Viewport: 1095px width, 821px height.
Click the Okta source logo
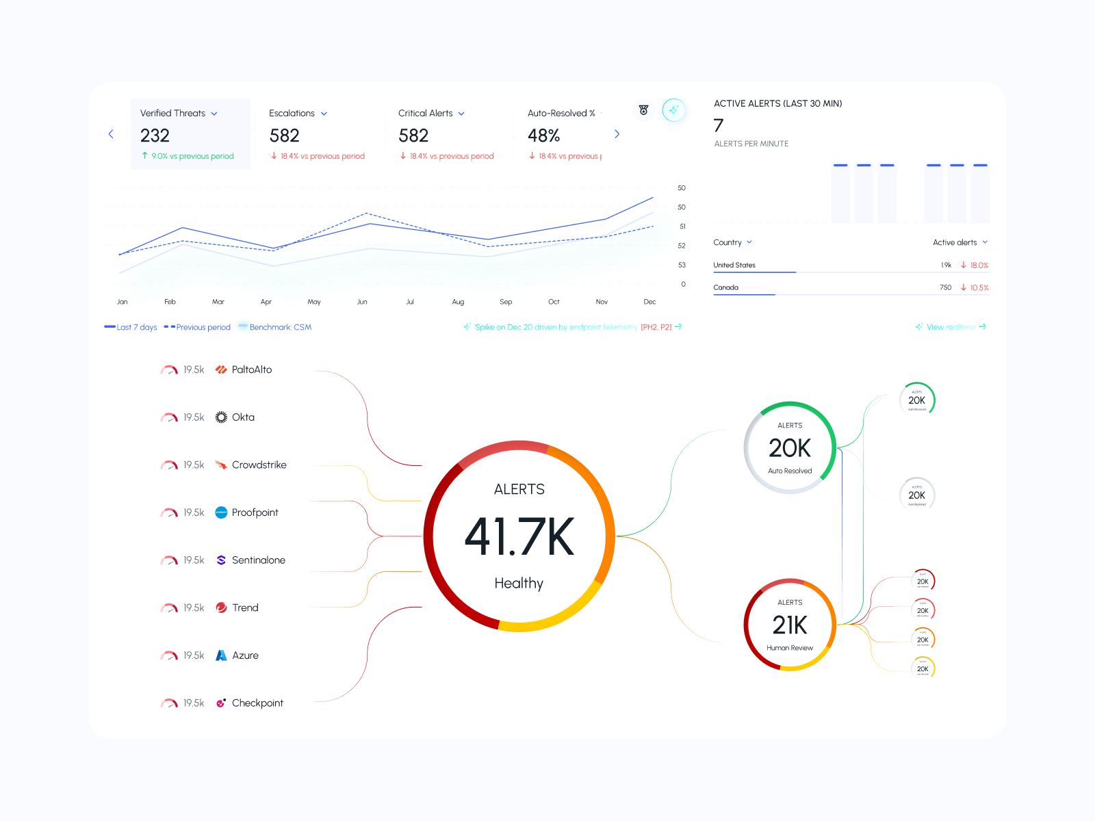coord(221,417)
